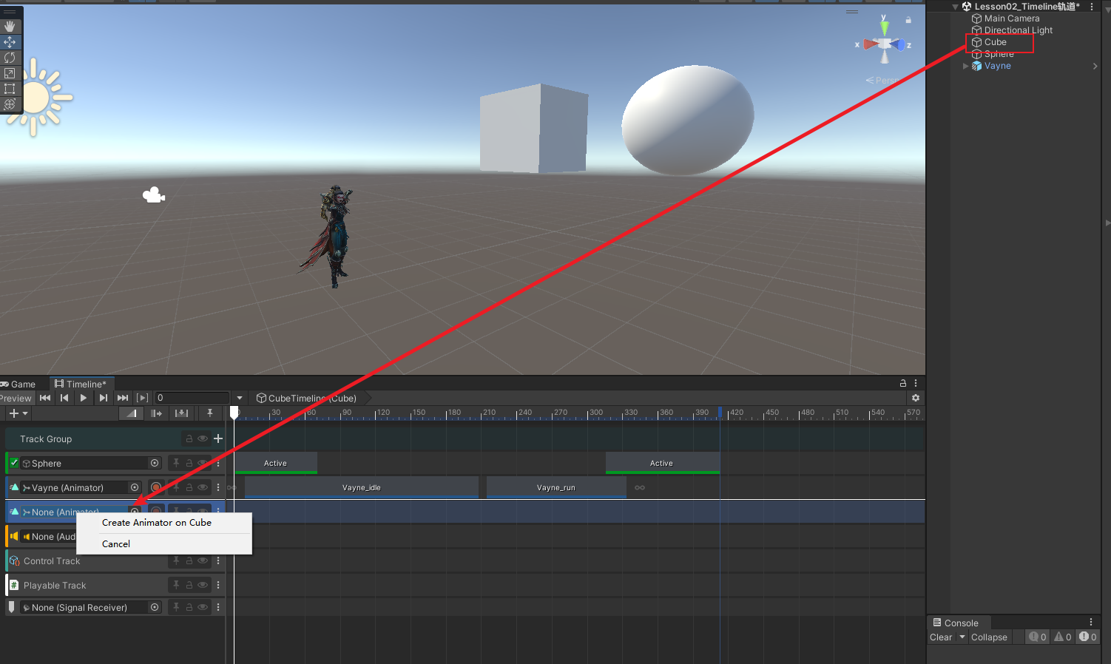
Task: Select the Rotate tool
Action: tap(10, 58)
